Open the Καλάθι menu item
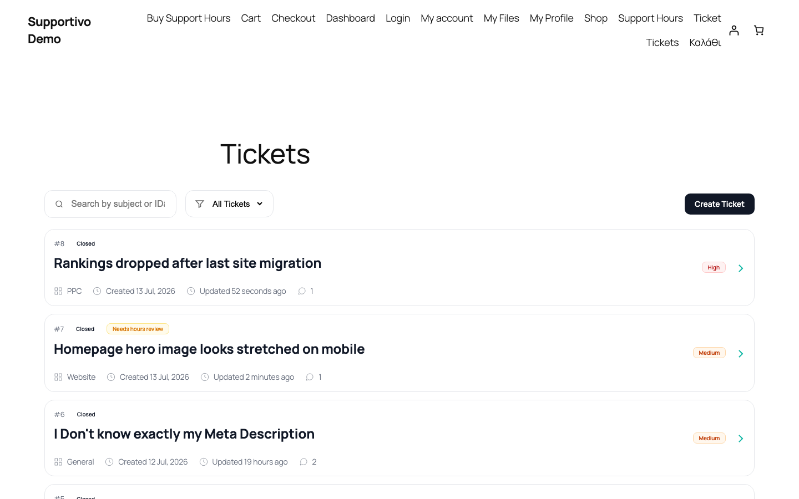Image resolution: width=799 pixels, height=499 pixels. [705, 43]
